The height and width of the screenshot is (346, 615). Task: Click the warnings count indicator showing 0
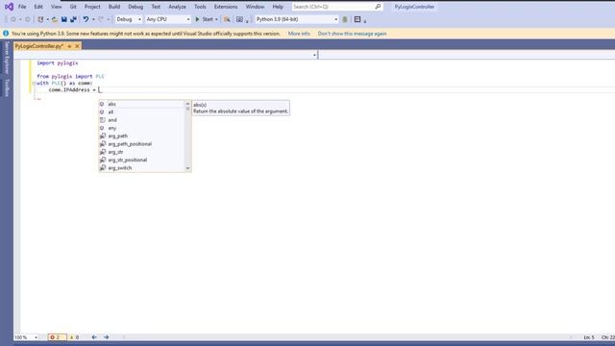pos(75,337)
